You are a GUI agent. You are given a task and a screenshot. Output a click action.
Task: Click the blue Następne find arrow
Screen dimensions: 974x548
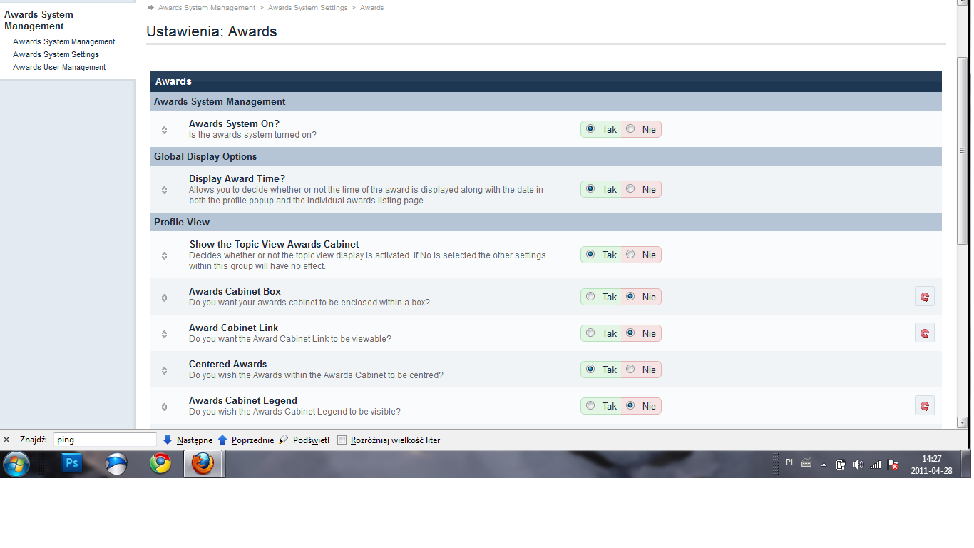click(168, 440)
